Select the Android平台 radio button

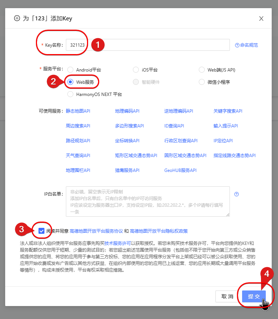[x=70, y=70]
